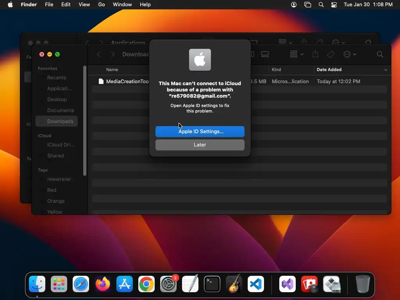Launch Launchpad from the Dock

coord(59,284)
